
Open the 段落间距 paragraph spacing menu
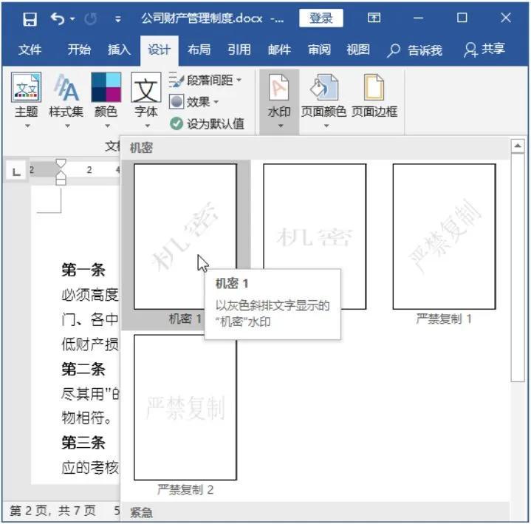205,81
